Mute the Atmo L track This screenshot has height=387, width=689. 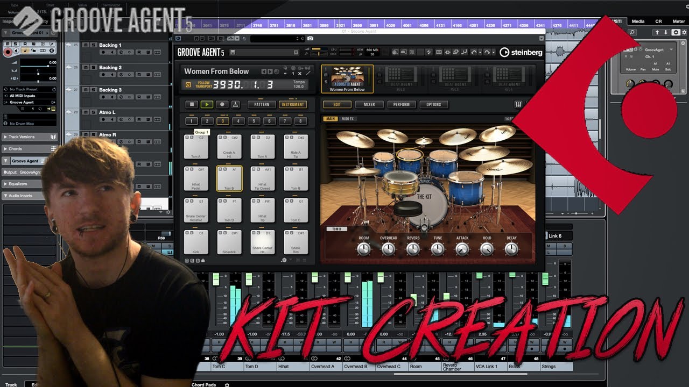(86, 112)
